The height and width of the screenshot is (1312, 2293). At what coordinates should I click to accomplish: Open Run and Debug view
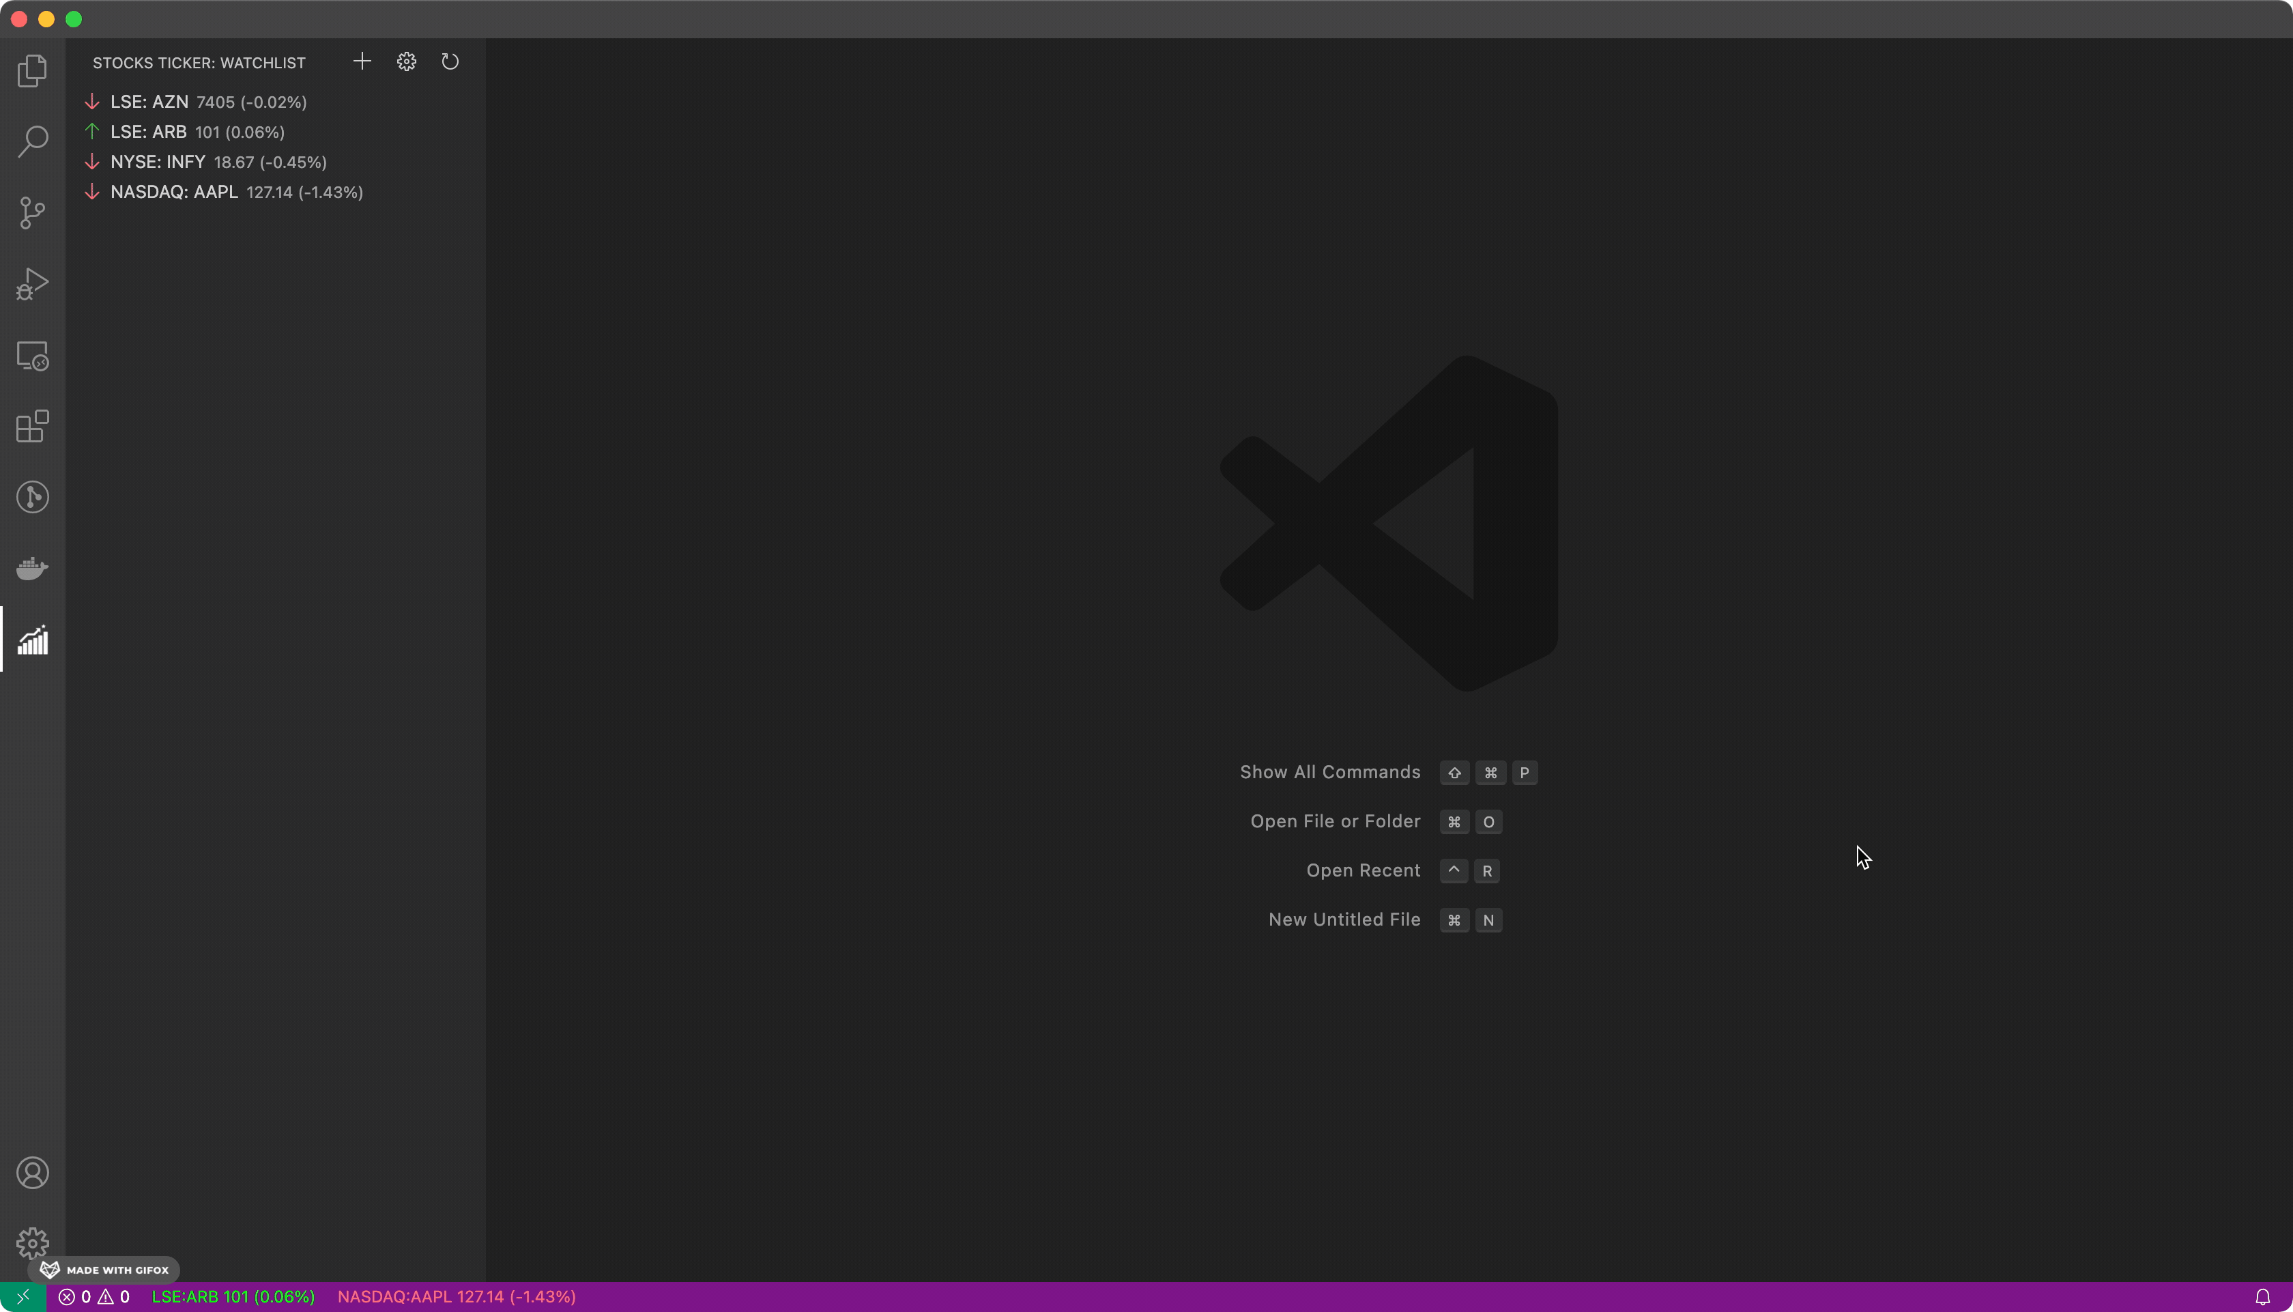click(33, 284)
